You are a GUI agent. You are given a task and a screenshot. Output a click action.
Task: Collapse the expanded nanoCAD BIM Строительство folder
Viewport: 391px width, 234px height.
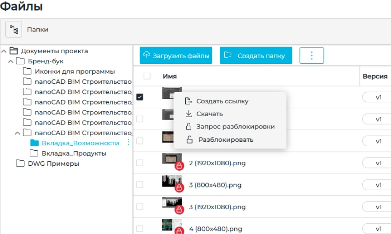tap(17, 133)
